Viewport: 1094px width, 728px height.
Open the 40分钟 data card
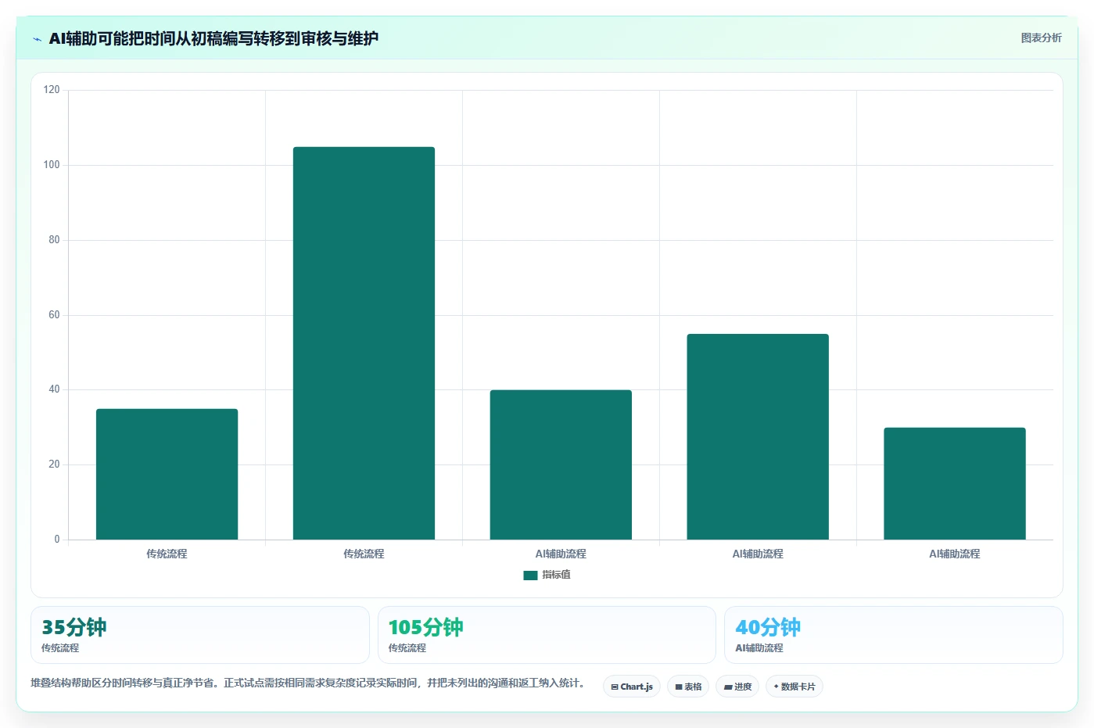pyautogui.click(x=894, y=635)
